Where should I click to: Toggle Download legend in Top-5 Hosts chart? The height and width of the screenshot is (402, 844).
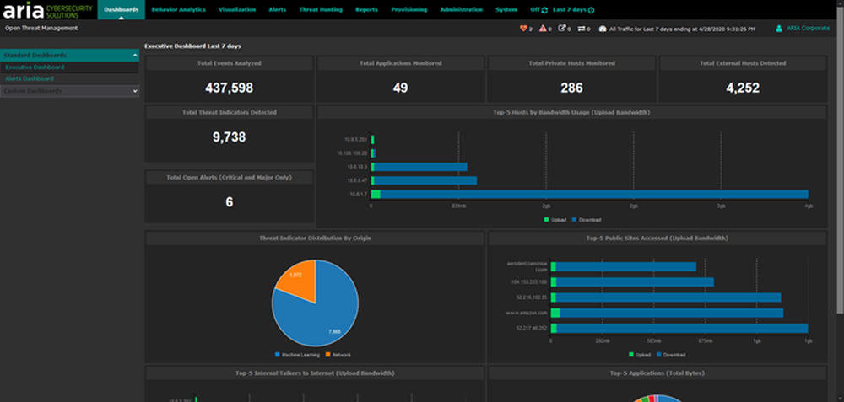[587, 220]
